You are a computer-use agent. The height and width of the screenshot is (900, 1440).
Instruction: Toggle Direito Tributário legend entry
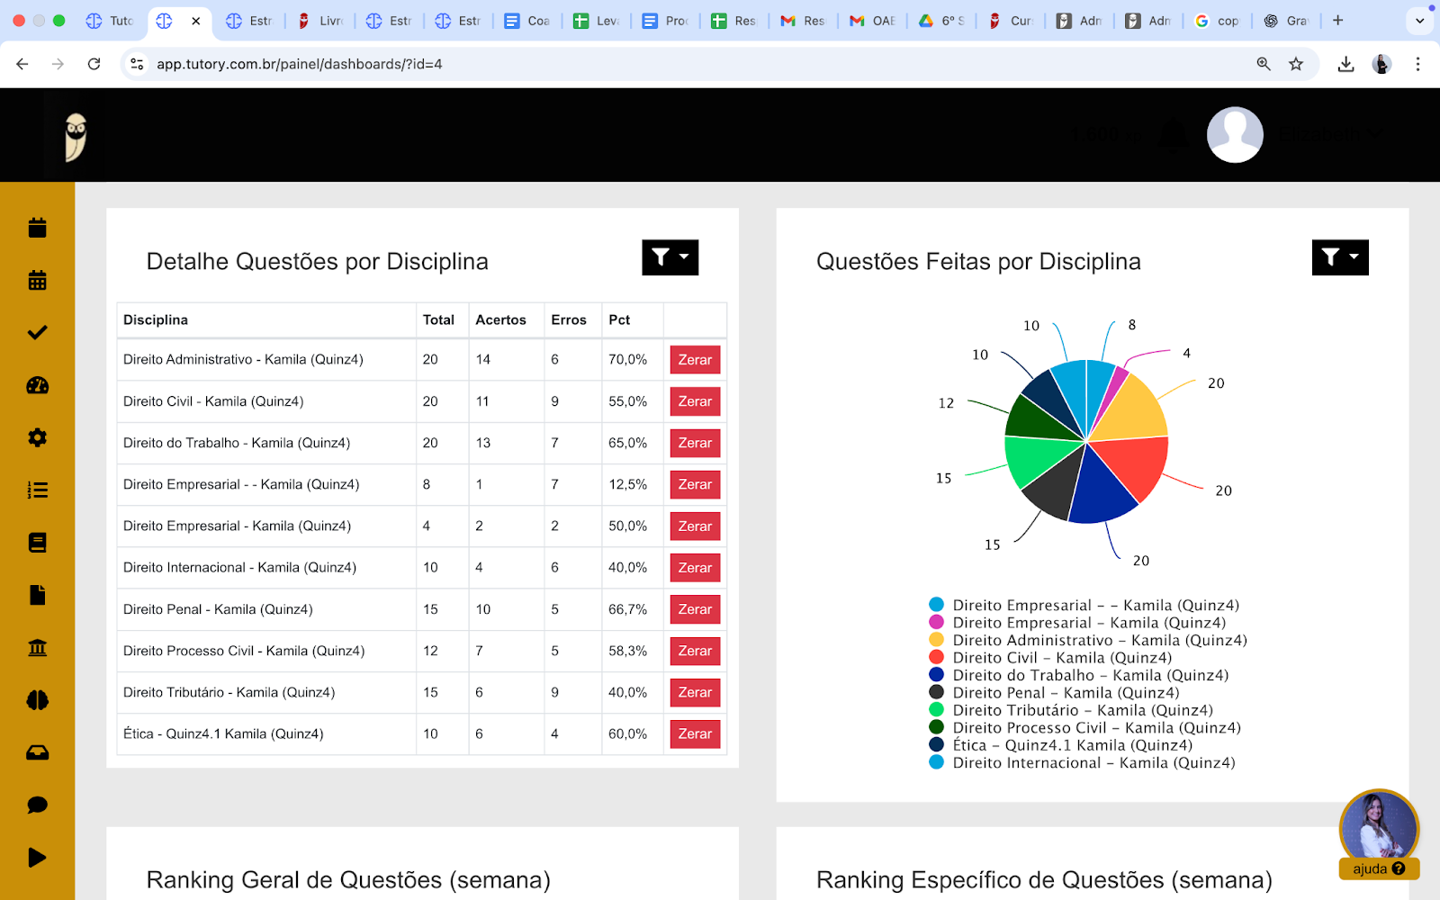point(1071,710)
